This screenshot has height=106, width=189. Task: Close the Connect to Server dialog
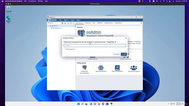pos(126,38)
